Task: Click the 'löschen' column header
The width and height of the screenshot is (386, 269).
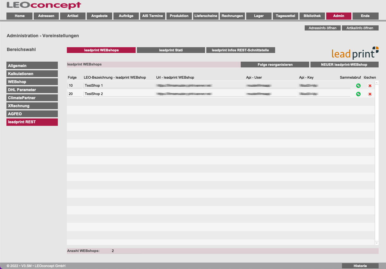Action: [x=370, y=77]
